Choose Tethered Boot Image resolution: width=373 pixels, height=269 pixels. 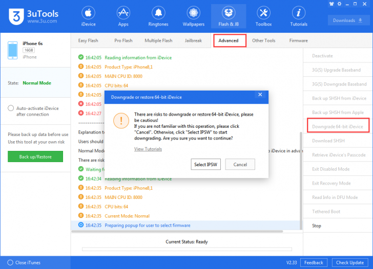(338, 212)
